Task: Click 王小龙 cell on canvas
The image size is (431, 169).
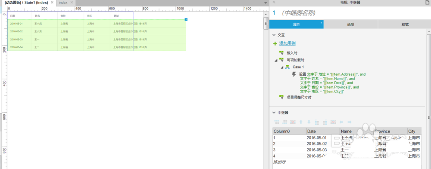Action: pos(44,31)
